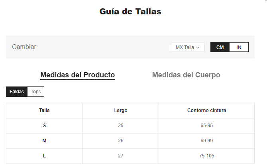Select the Tops category button
The height and width of the screenshot is (165, 267).
coord(36,92)
